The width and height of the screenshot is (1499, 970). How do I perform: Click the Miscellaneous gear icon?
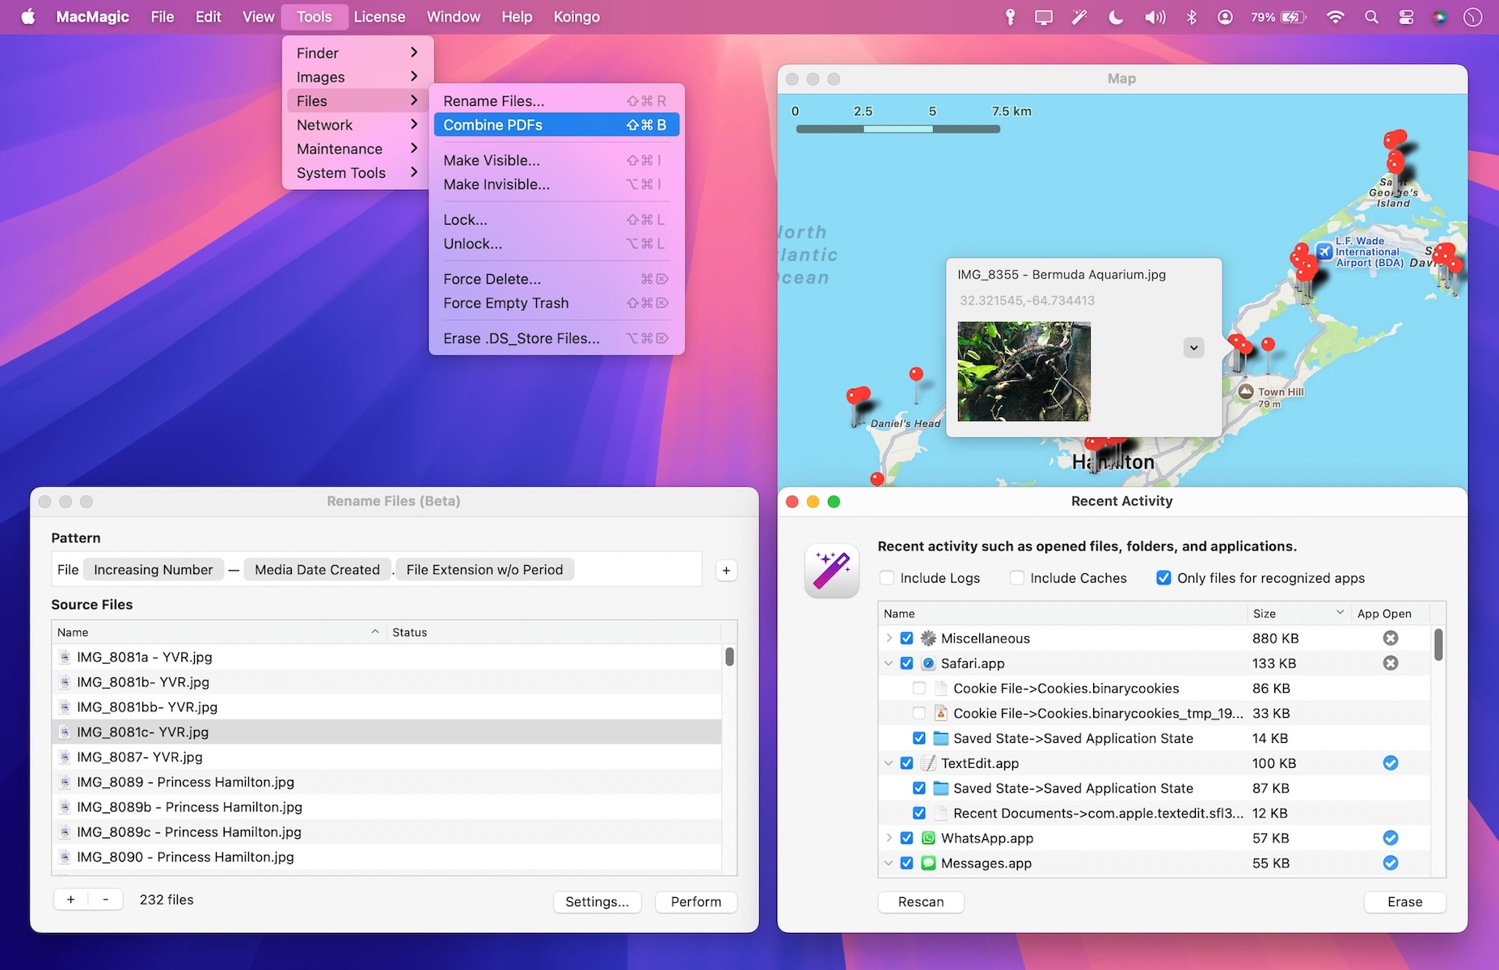click(x=928, y=638)
